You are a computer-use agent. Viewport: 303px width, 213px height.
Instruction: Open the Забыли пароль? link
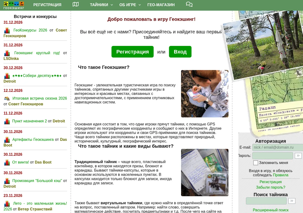pyautogui.click(x=271, y=187)
